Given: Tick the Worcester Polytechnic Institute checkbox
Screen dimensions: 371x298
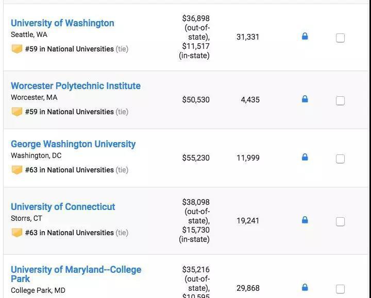Looking at the screenshot, I should click(x=340, y=100).
